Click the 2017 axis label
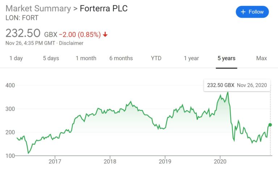Image resolution: width=278 pixels, height=170 pixels. tap(55, 161)
